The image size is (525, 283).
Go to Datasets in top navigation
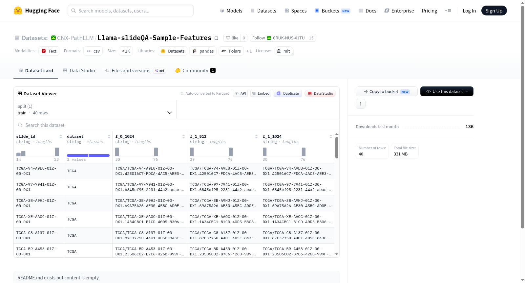[263, 11]
